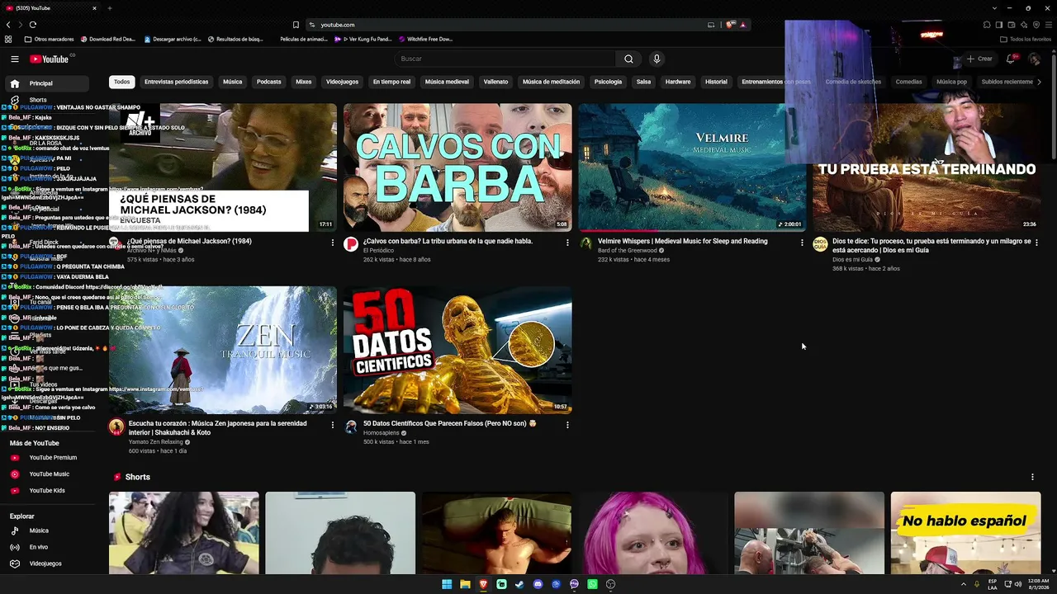Open Otros marcadores bookmarks folder
Viewport: 1057px width, 594px height.
pyautogui.click(x=49, y=39)
